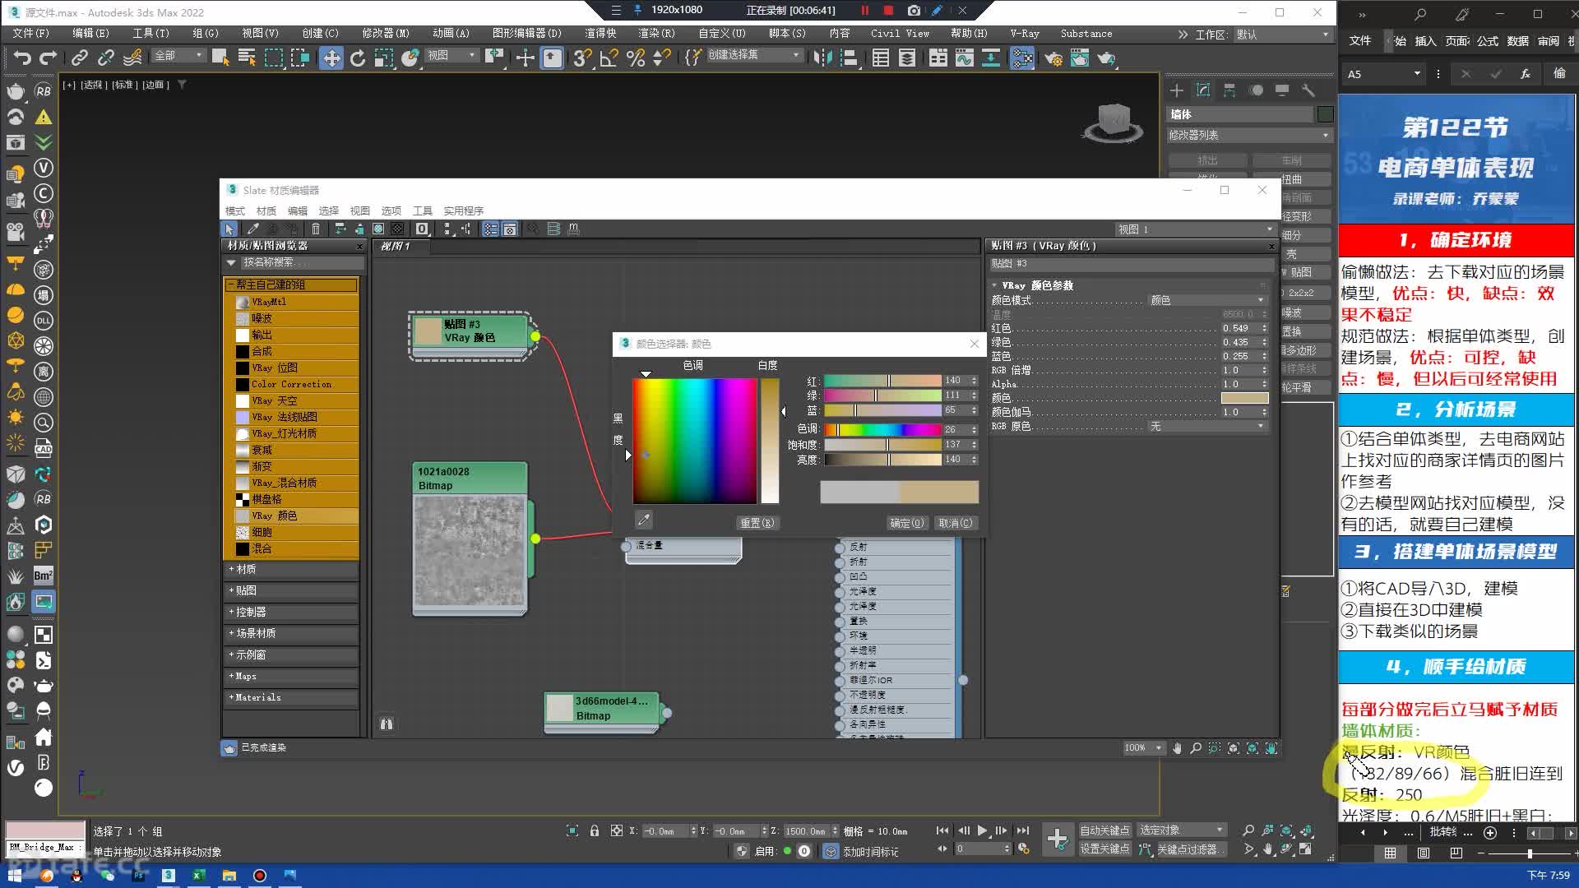The image size is (1579, 888).
Task: Open the 图形编辑器(D) menu
Action: point(526,34)
